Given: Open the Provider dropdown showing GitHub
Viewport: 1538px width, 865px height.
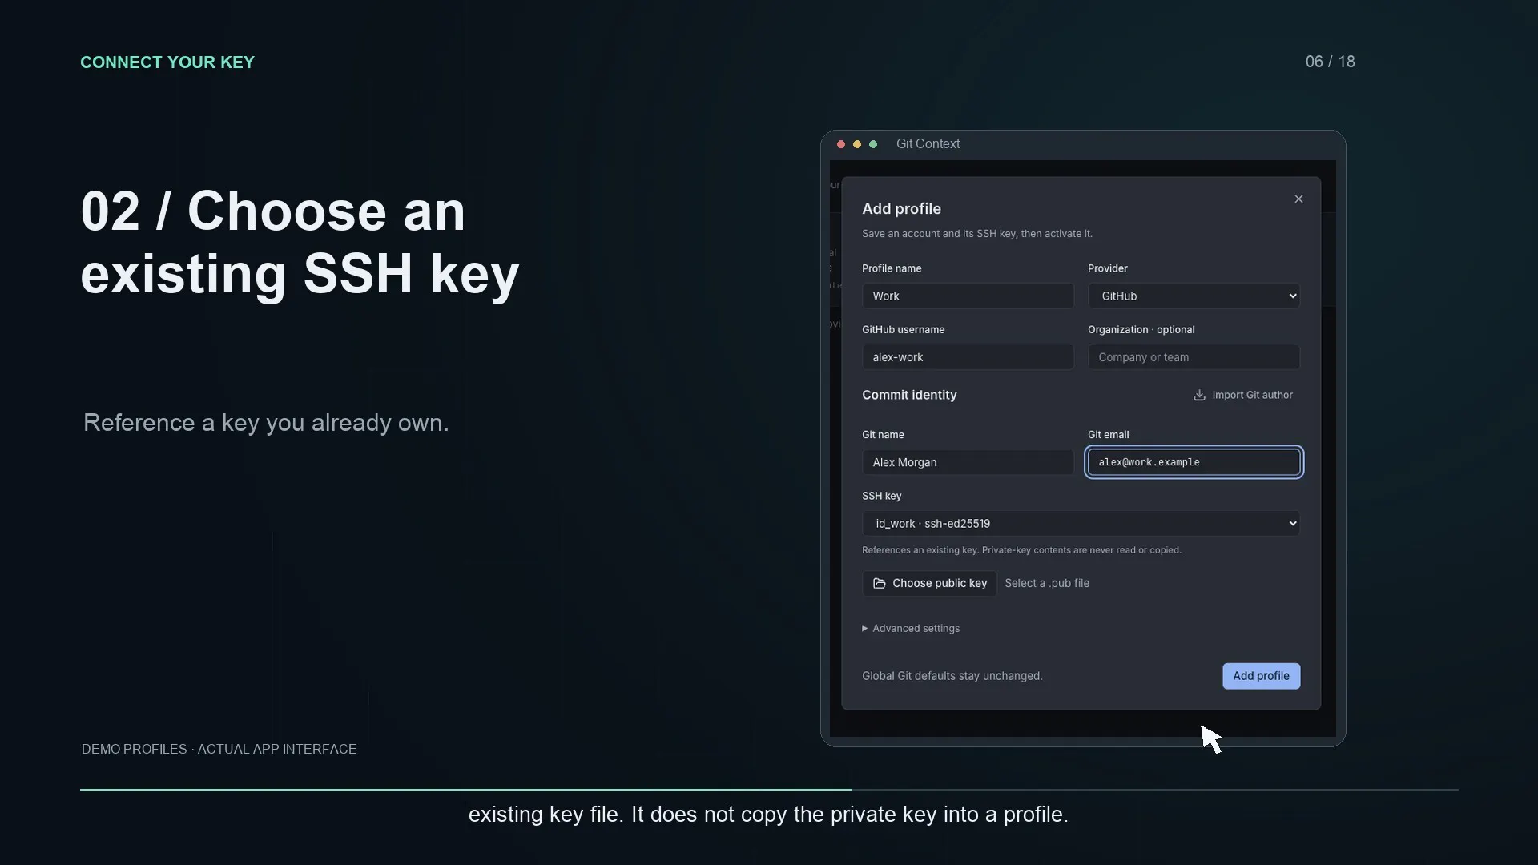Looking at the screenshot, I should 1194,296.
